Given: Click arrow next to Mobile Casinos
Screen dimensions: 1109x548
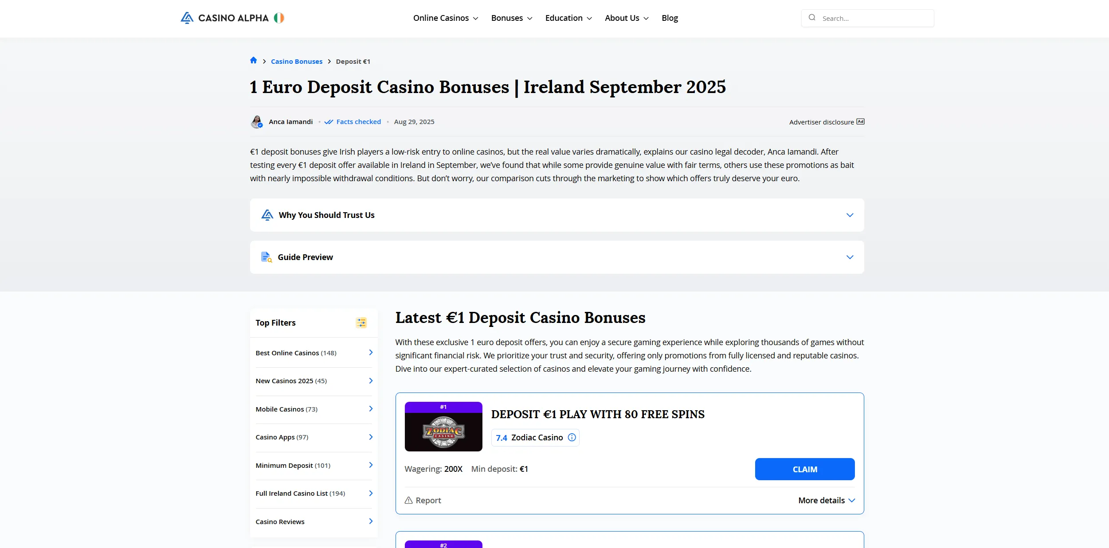Looking at the screenshot, I should [x=371, y=409].
